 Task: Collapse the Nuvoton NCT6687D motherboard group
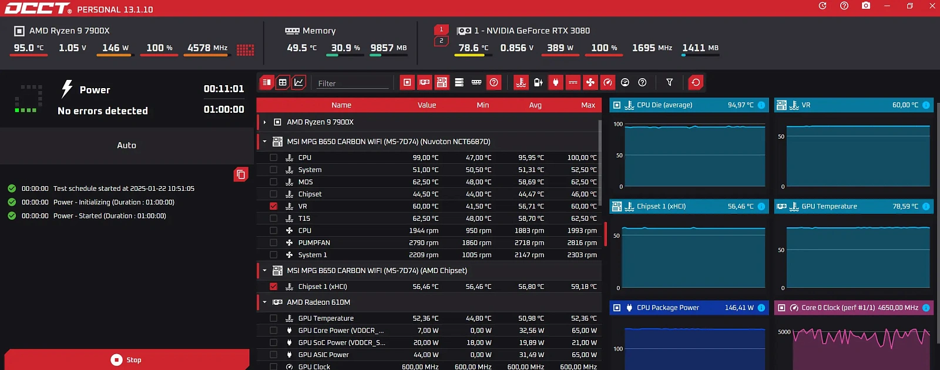(x=265, y=142)
